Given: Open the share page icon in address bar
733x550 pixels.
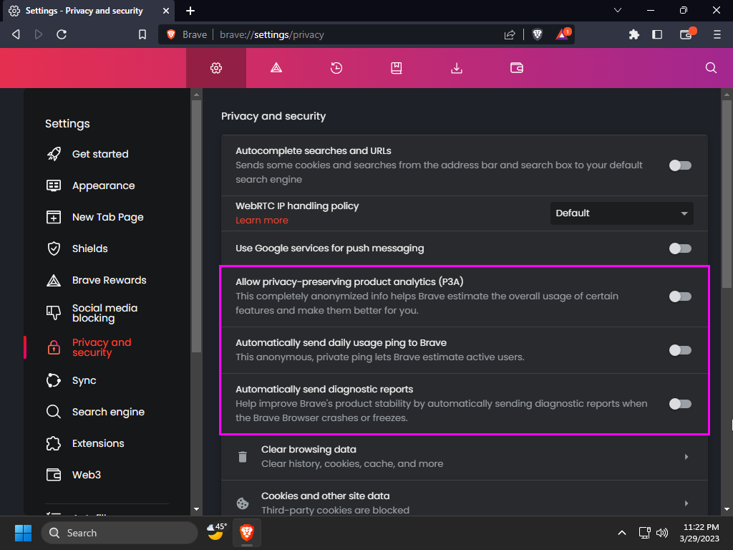Looking at the screenshot, I should 510,34.
